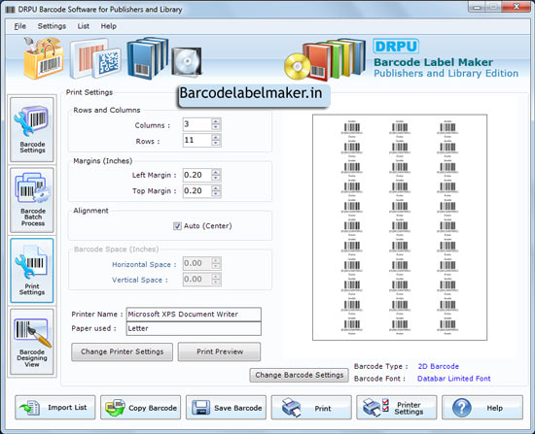
Task: Click the Print Preview button
Action: (x=220, y=351)
